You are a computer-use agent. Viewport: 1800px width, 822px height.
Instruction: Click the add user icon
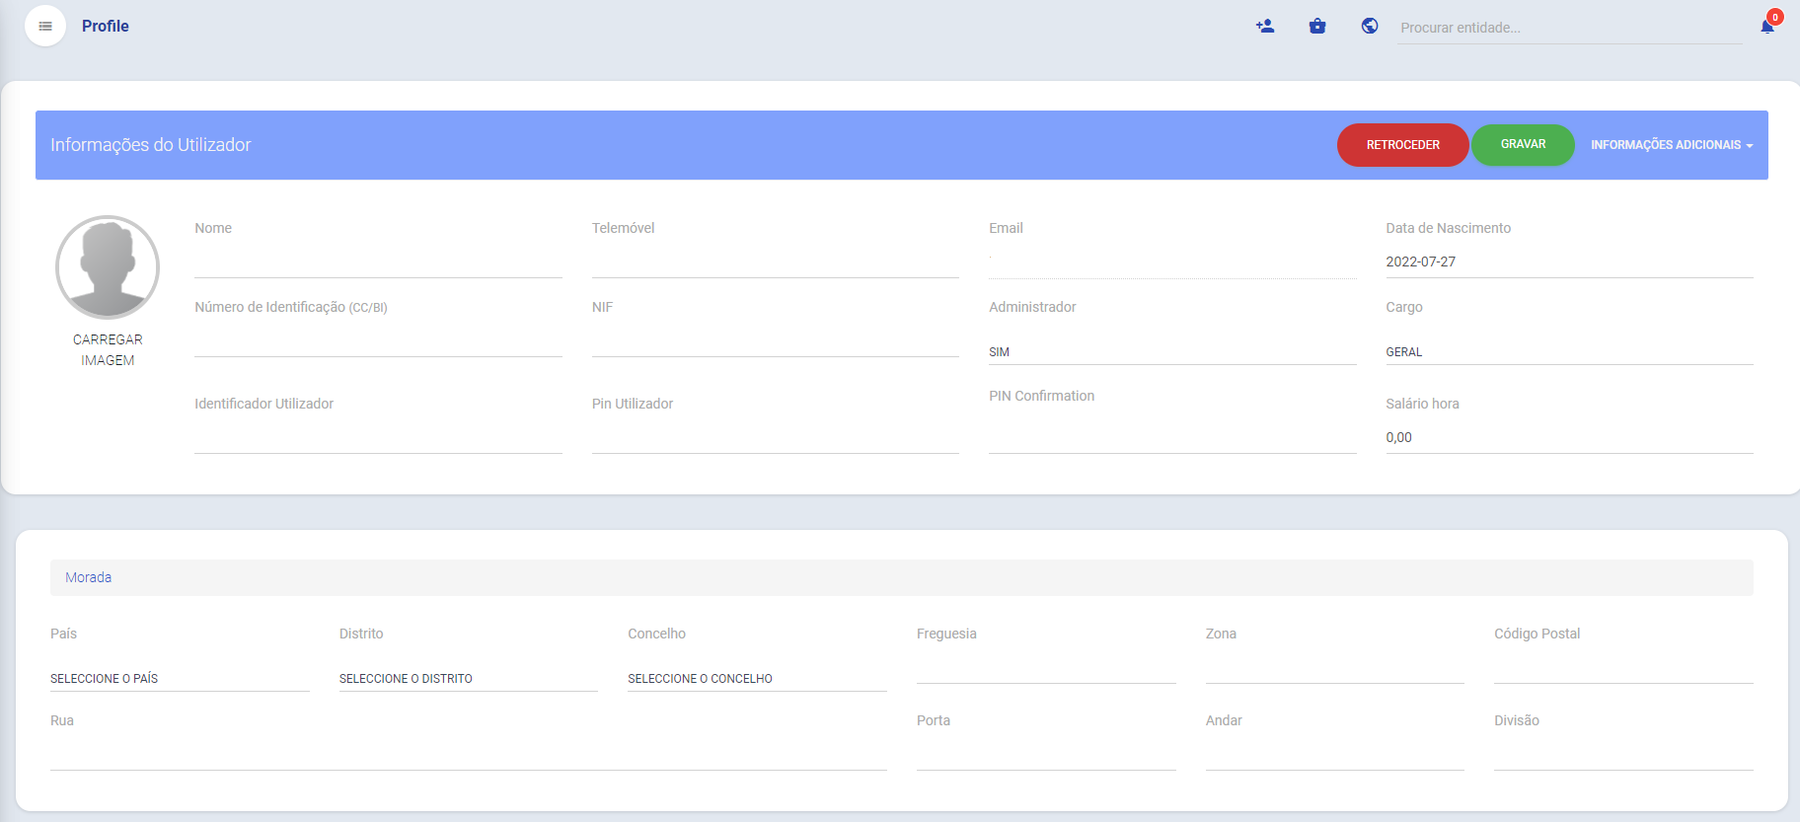pos(1265,27)
